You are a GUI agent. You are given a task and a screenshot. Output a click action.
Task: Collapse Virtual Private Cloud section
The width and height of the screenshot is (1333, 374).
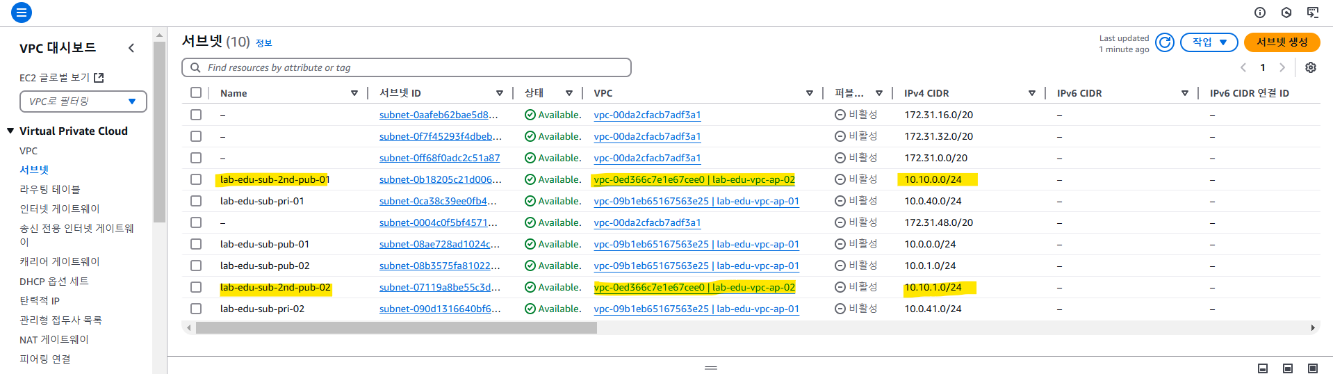[10, 131]
